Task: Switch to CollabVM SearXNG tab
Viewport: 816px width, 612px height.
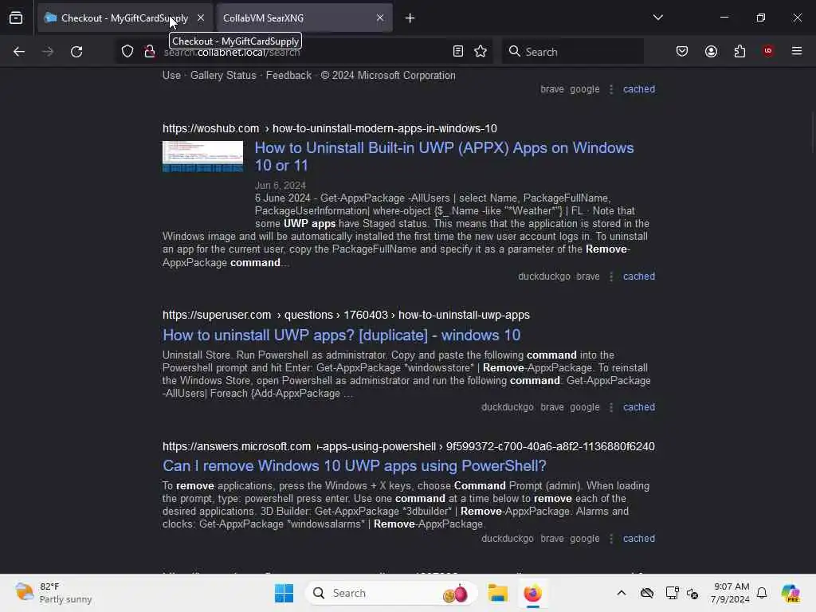Action: pos(304,18)
